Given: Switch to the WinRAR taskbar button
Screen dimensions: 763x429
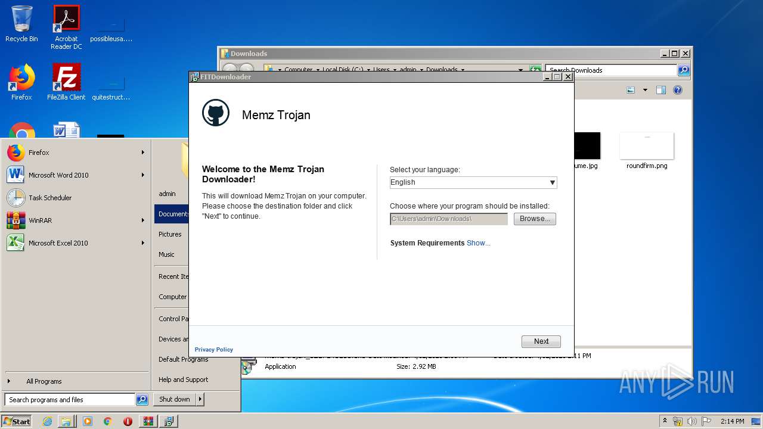Looking at the screenshot, I should 148,421.
